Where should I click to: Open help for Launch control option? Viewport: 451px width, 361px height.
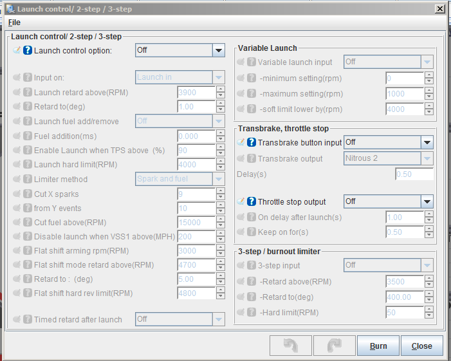(x=28, y=50)
